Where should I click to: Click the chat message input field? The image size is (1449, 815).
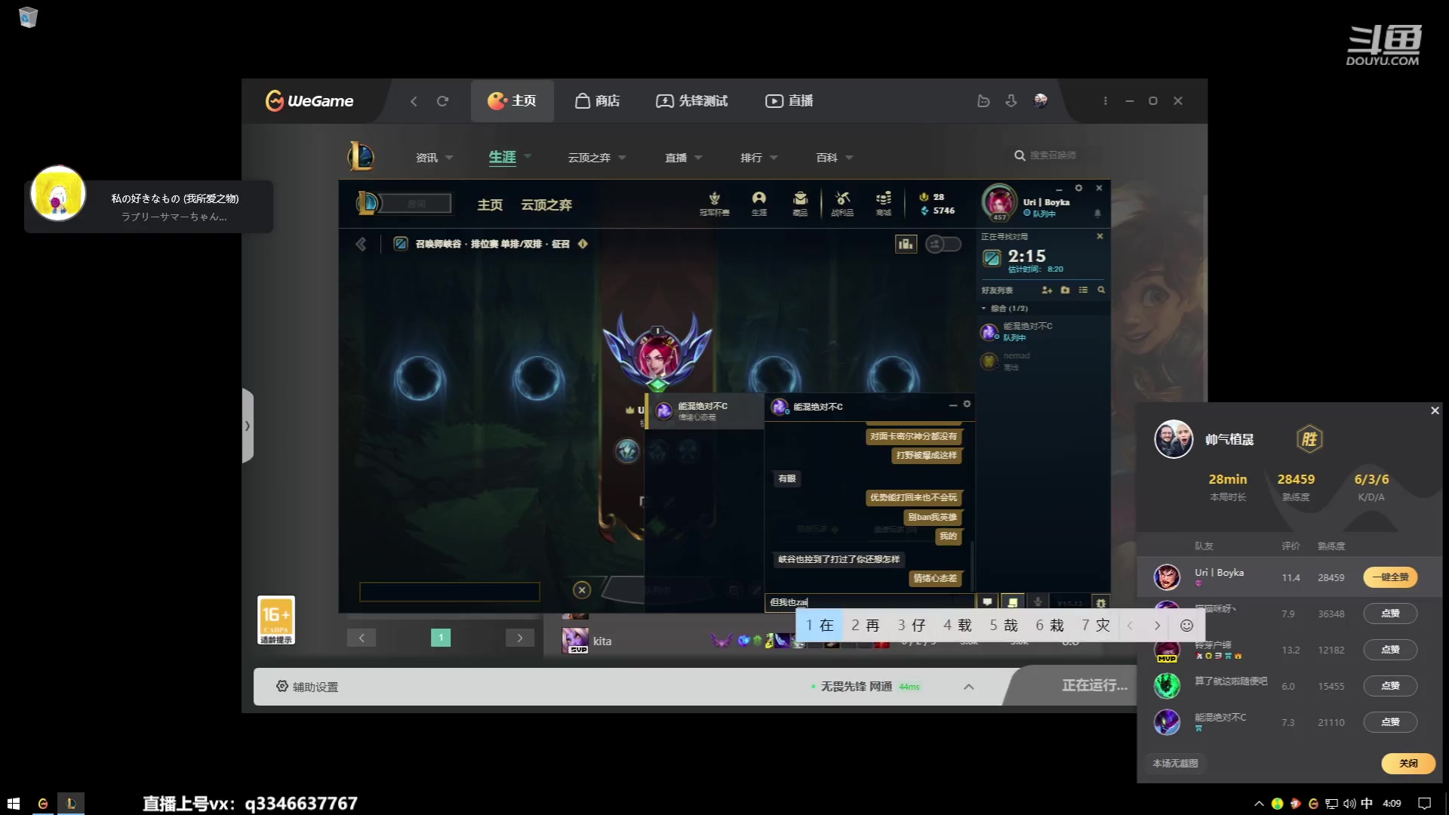pos(868,602)
